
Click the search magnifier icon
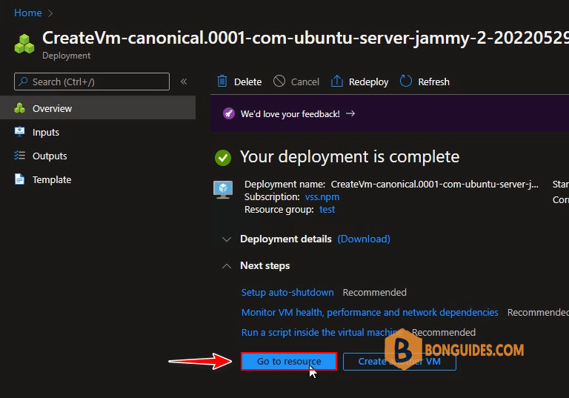(x=24, y=82)
